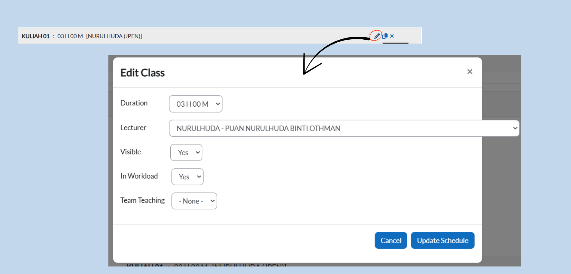Click the Update Schedule button

tap(442, 240)
